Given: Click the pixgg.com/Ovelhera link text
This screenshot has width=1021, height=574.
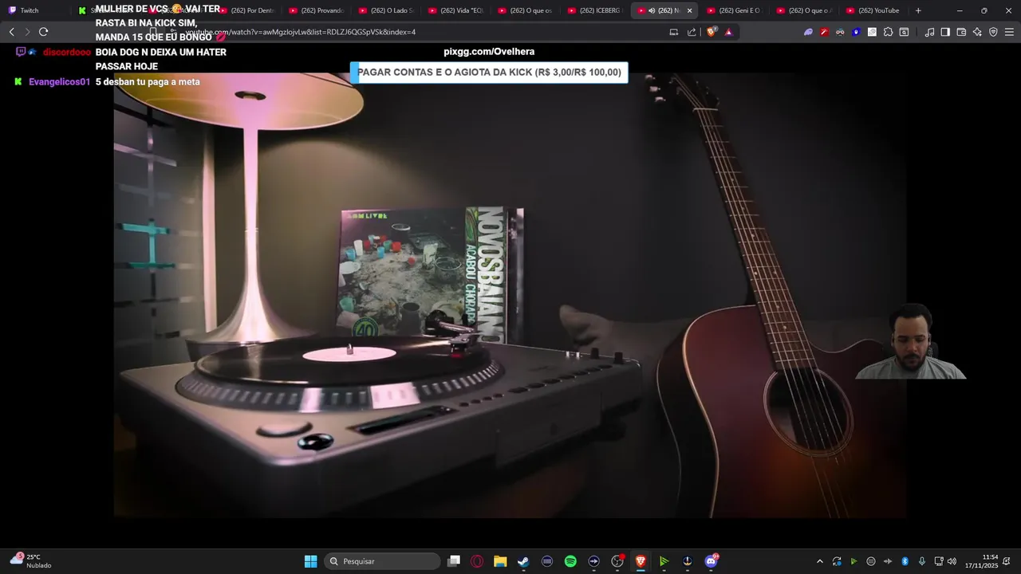Looking at the screenshot, I should click(489, 52).
